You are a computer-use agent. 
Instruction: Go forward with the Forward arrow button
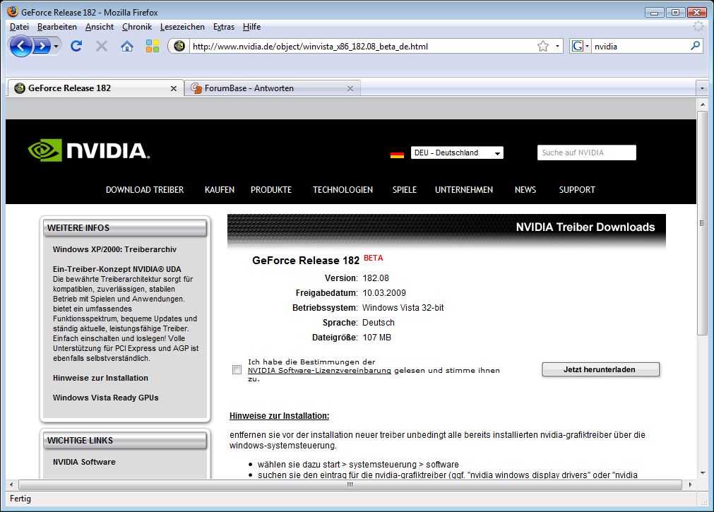pyautogui.click(x=42, y=46)
